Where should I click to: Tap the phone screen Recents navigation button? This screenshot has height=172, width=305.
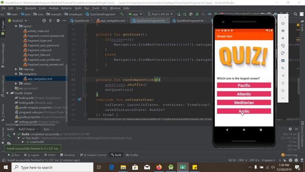[x=261, y=129]
